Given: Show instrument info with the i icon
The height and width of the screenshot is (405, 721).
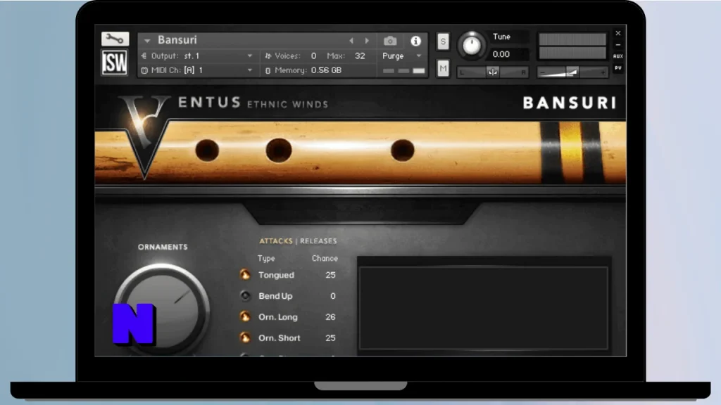Looking at the screenshot, I should pos(415,41).
